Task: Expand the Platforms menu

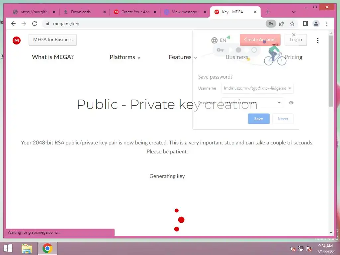Action: click(x=125, y=57)
